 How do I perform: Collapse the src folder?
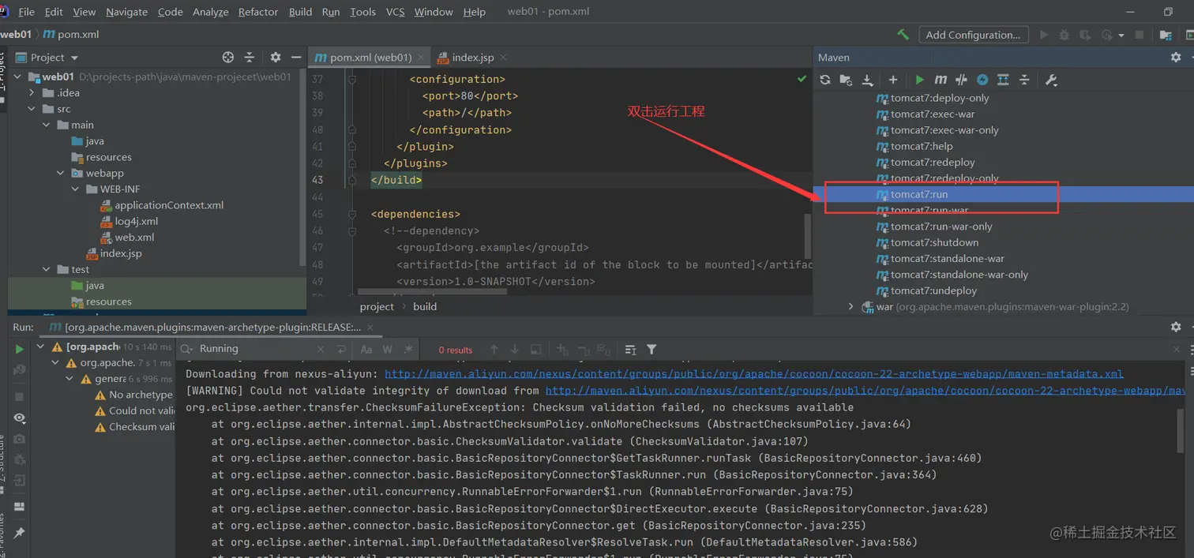point(32,109)
